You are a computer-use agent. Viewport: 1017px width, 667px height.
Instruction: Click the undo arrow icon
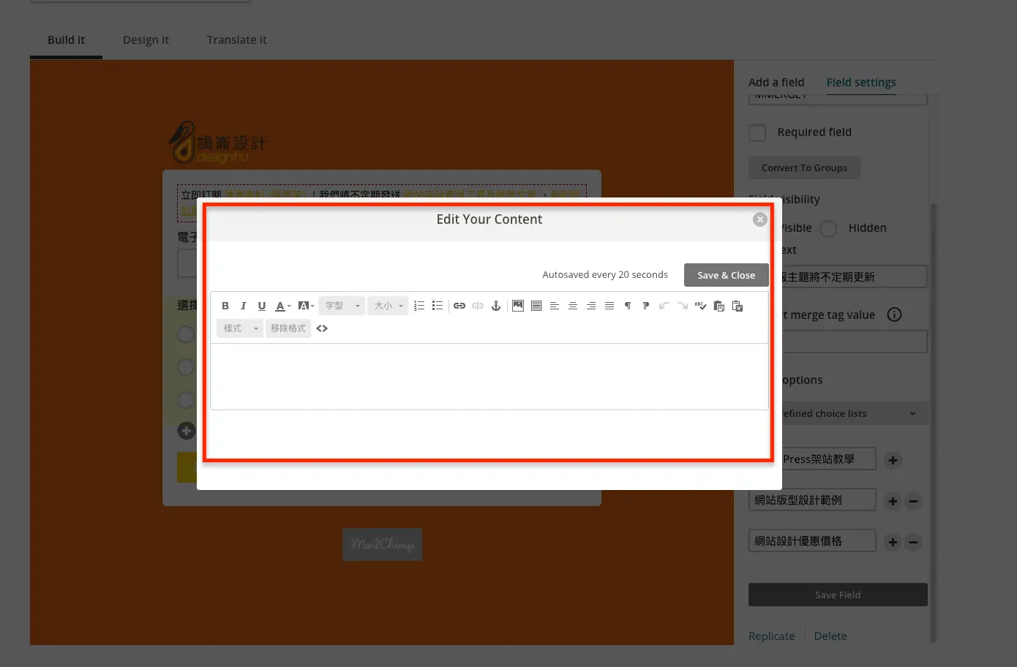[x=664, y=306]
